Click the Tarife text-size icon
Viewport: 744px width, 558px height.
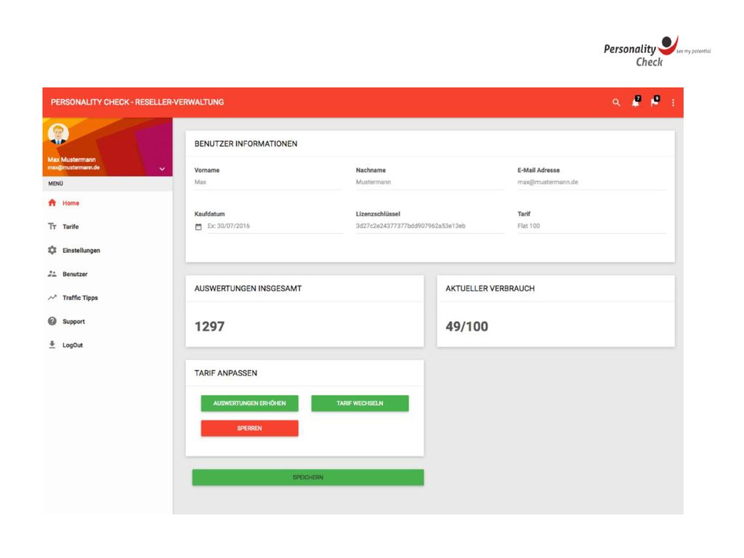pos(52,227)
